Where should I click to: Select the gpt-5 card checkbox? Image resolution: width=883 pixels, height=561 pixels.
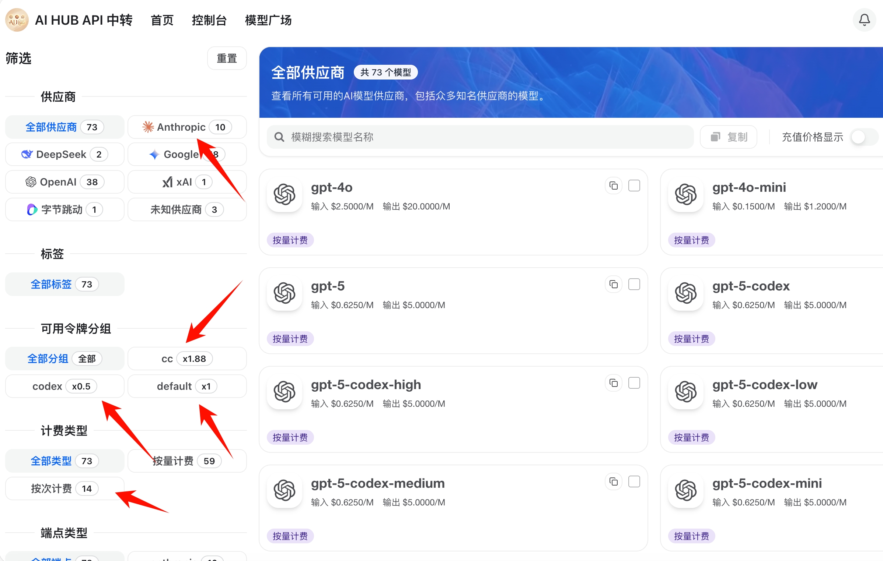click(634, 285)
